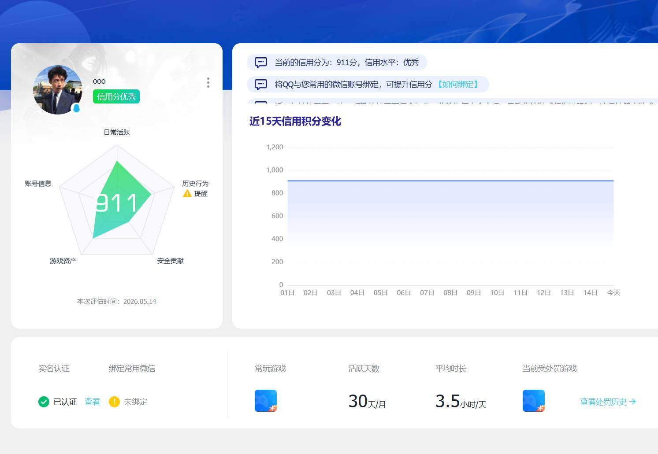Click the QQ penguin badge on avatar
This screenshot has height=454, width=658.
point(76,108)
